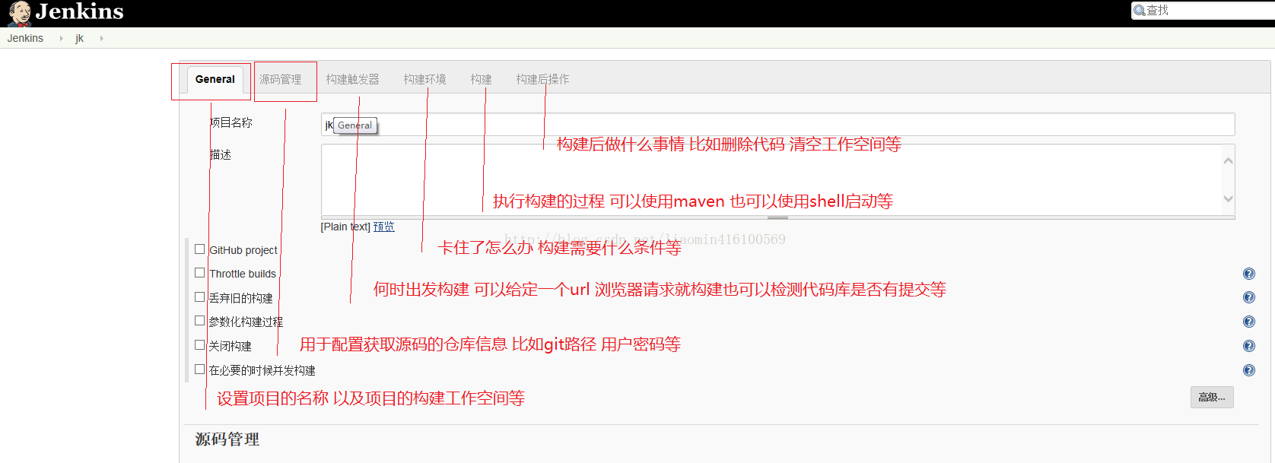Toggle the Throttle builds checkbox
1275x463 pixels.
[x=199, y=272]
